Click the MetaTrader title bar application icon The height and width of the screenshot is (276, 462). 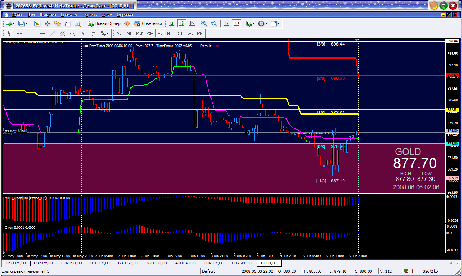(8, 6)
